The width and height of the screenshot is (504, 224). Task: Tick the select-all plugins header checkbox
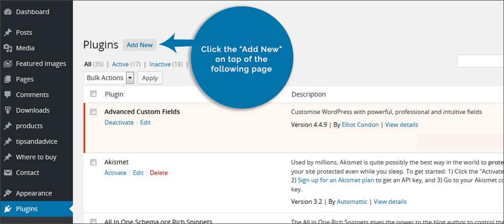[93, 94]
